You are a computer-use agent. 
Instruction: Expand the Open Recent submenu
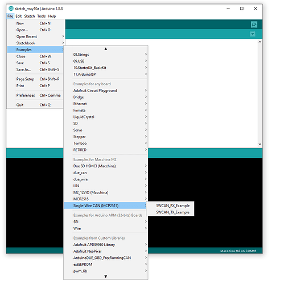[x=35, y=36]
